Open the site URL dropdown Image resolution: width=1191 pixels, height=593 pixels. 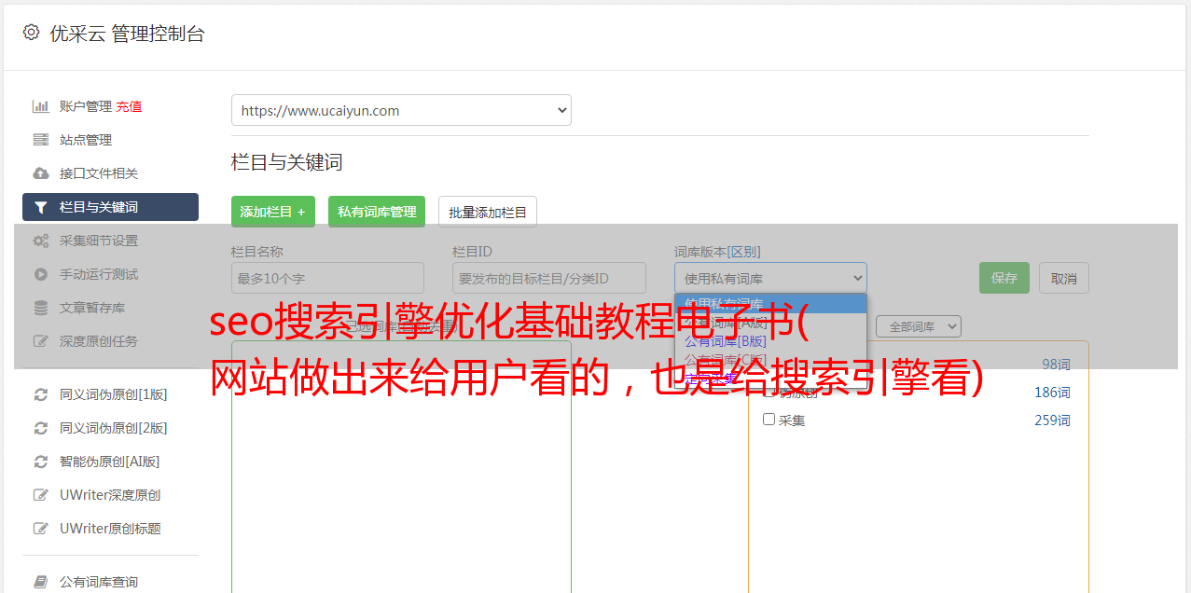(x=401, y=110)
